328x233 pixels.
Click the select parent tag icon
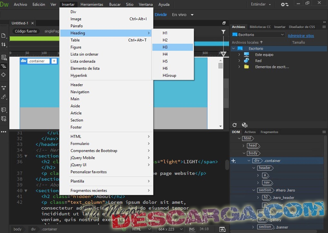(x=4, y=97)
